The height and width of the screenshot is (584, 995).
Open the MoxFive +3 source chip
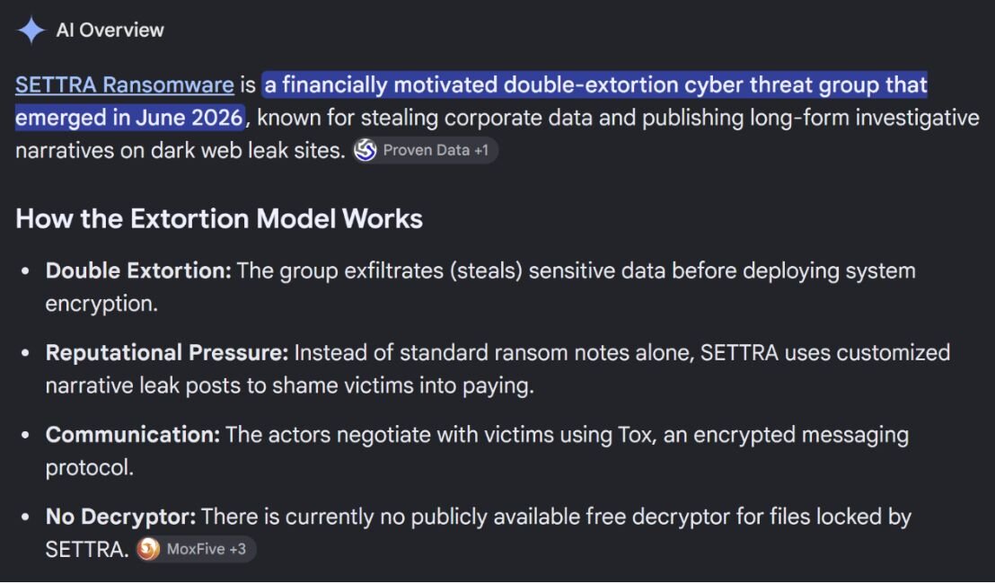196,549
